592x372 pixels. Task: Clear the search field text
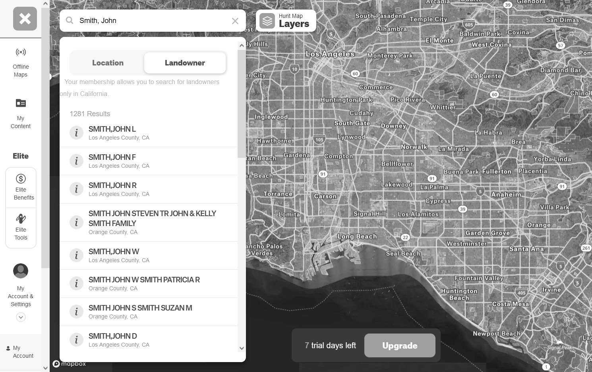click(x=235, y=21)
